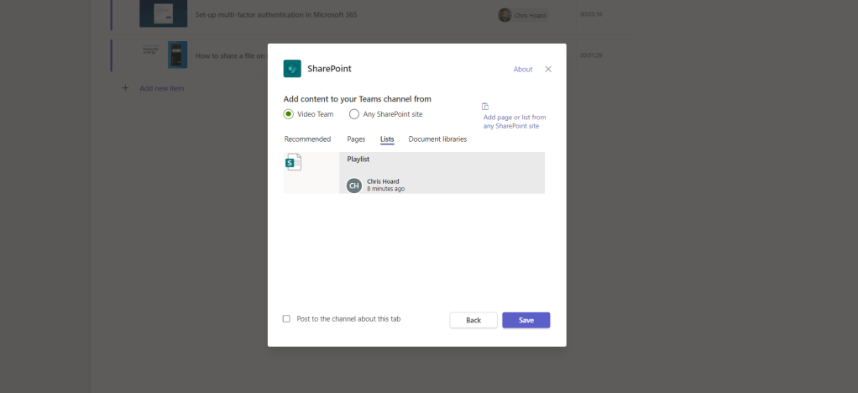
Task: Open the How to share a file thumbnail
Action: [x=176, y=55]
